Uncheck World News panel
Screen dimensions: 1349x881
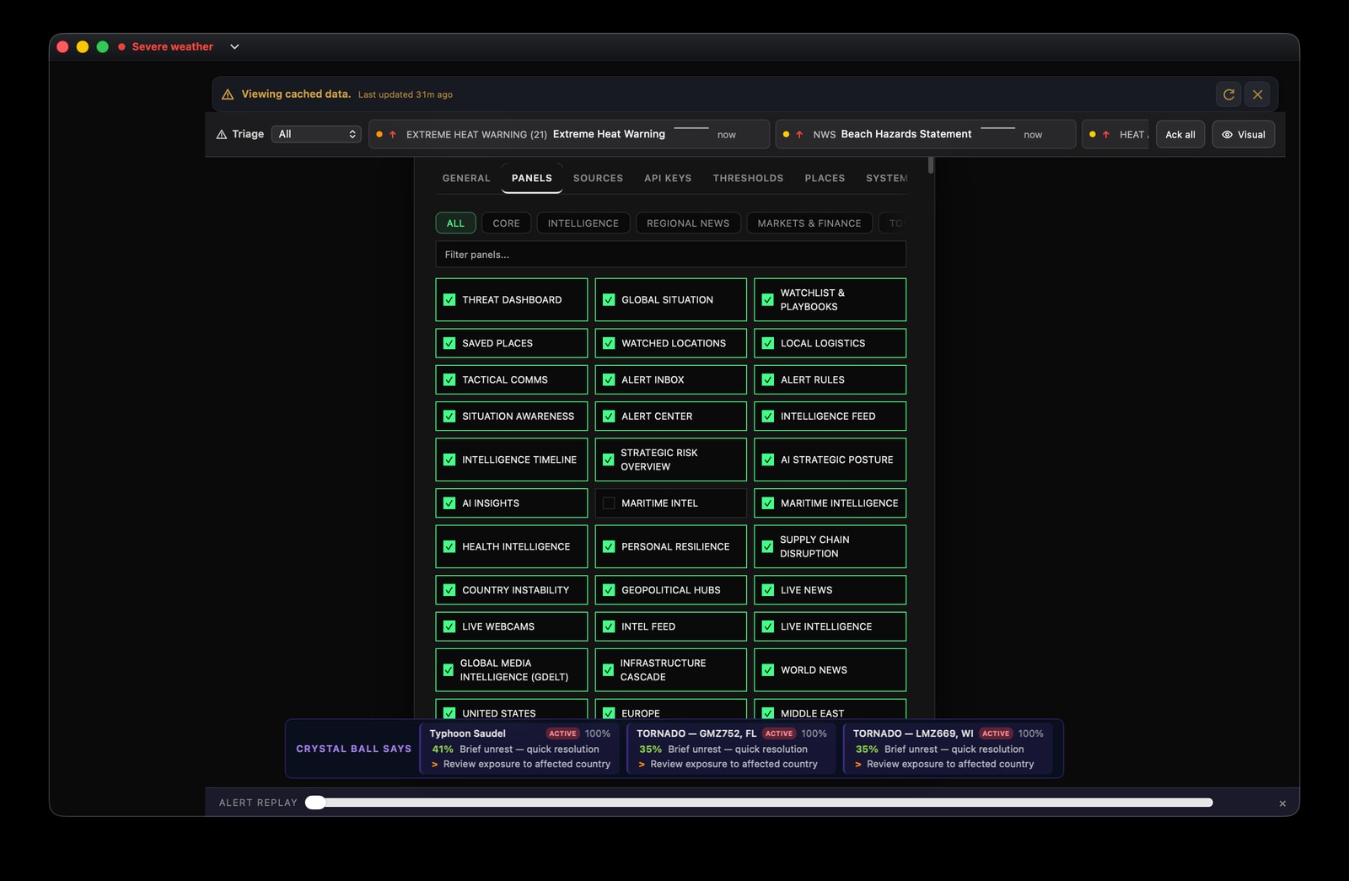click(x=768, y=670)
